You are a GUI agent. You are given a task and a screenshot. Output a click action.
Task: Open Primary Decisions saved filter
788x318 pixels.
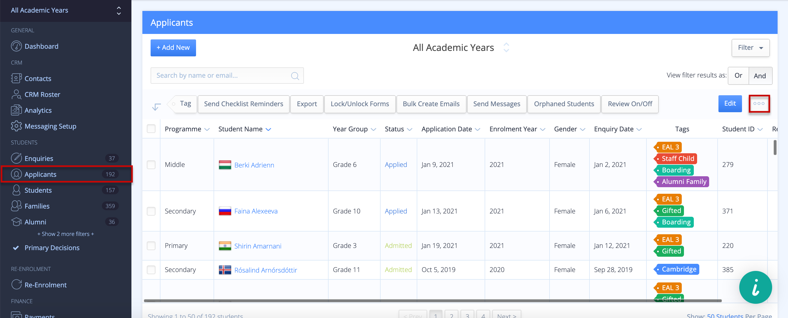[x=52, y=248]
